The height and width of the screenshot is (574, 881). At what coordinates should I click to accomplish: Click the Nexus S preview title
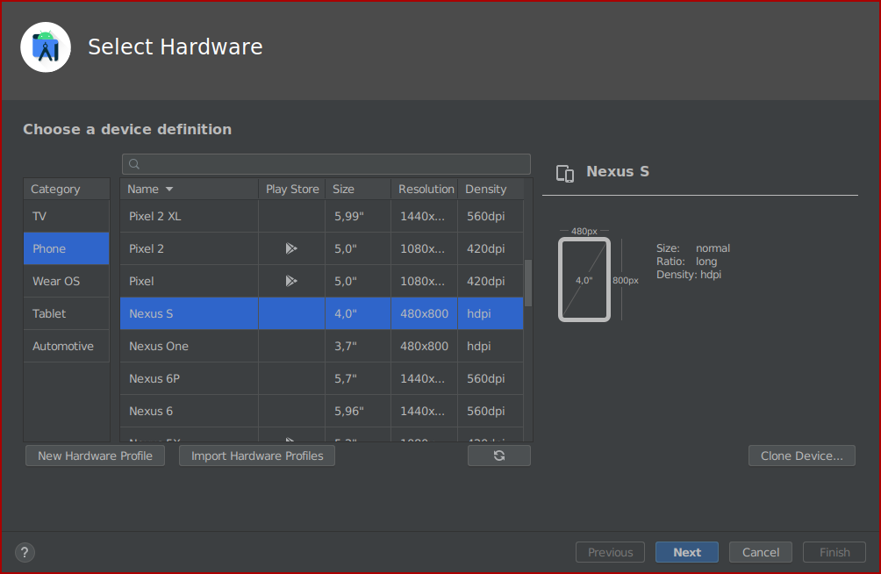coord(618,171)
